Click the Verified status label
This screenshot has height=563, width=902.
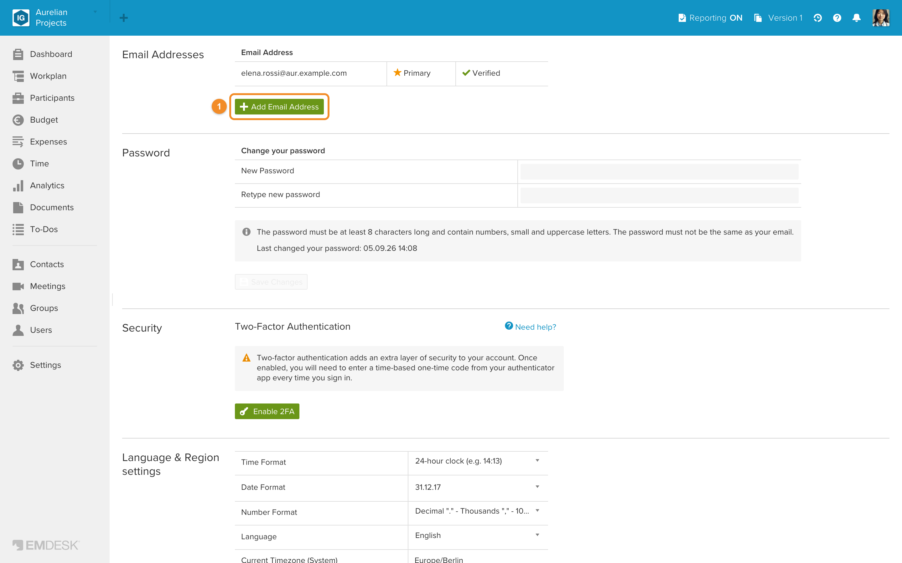[481, 73]
